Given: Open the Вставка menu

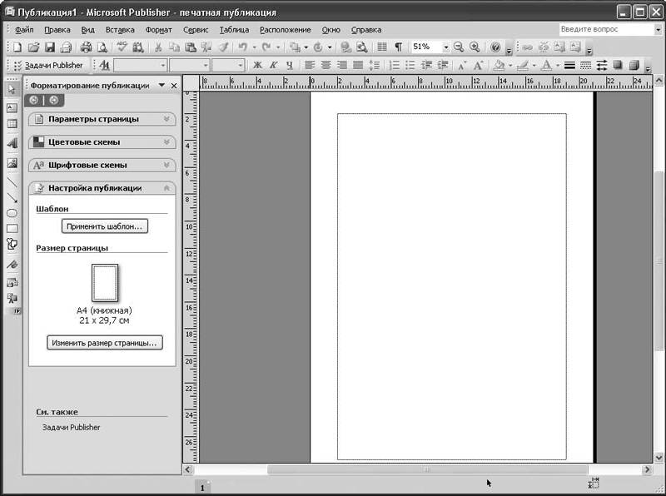Looking at the screenshot, I should click(120, 30).
